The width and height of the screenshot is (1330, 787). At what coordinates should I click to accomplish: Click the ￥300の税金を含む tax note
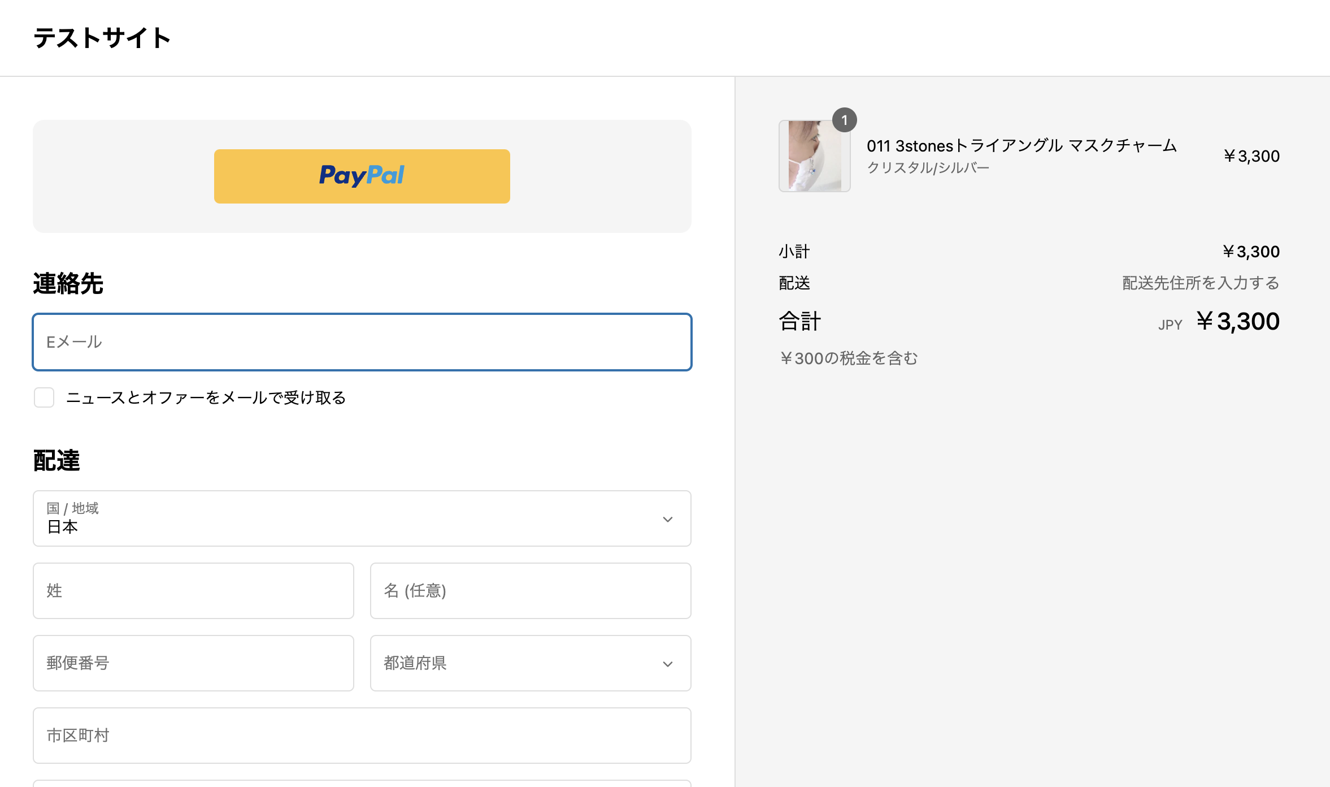click(x=848, y=357)
